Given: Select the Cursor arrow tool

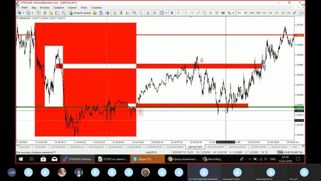Looking at the screenshot, I should [172, 13].
